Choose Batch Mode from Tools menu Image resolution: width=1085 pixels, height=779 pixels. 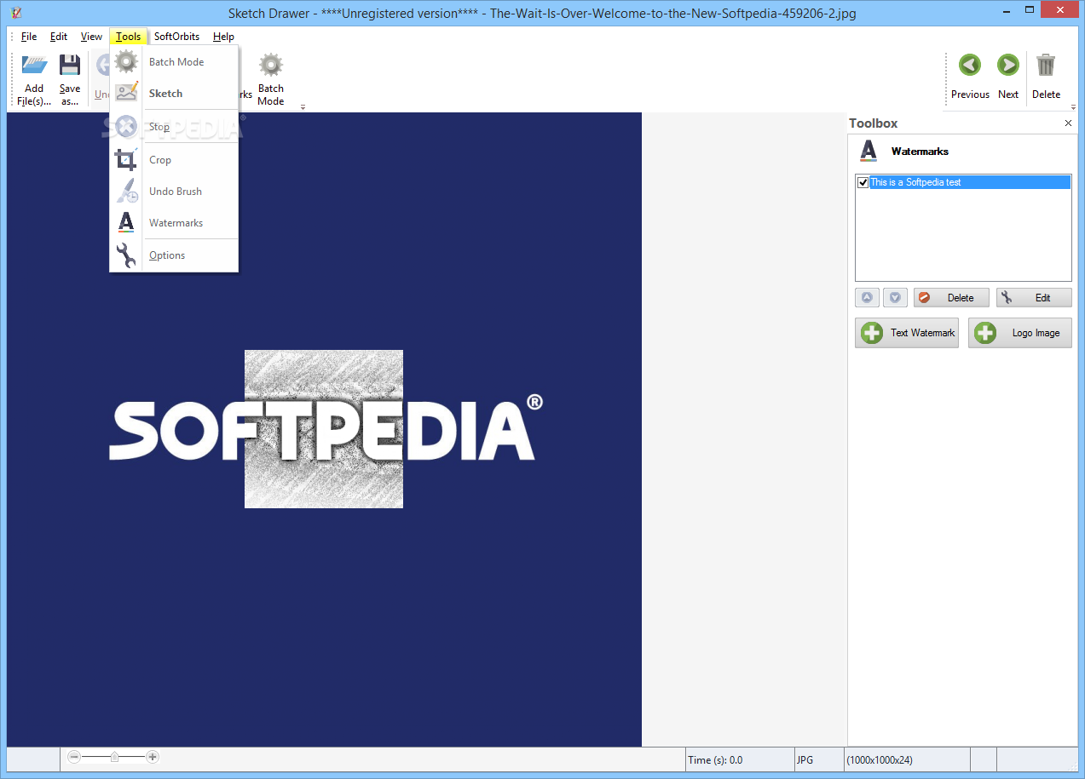174,62
